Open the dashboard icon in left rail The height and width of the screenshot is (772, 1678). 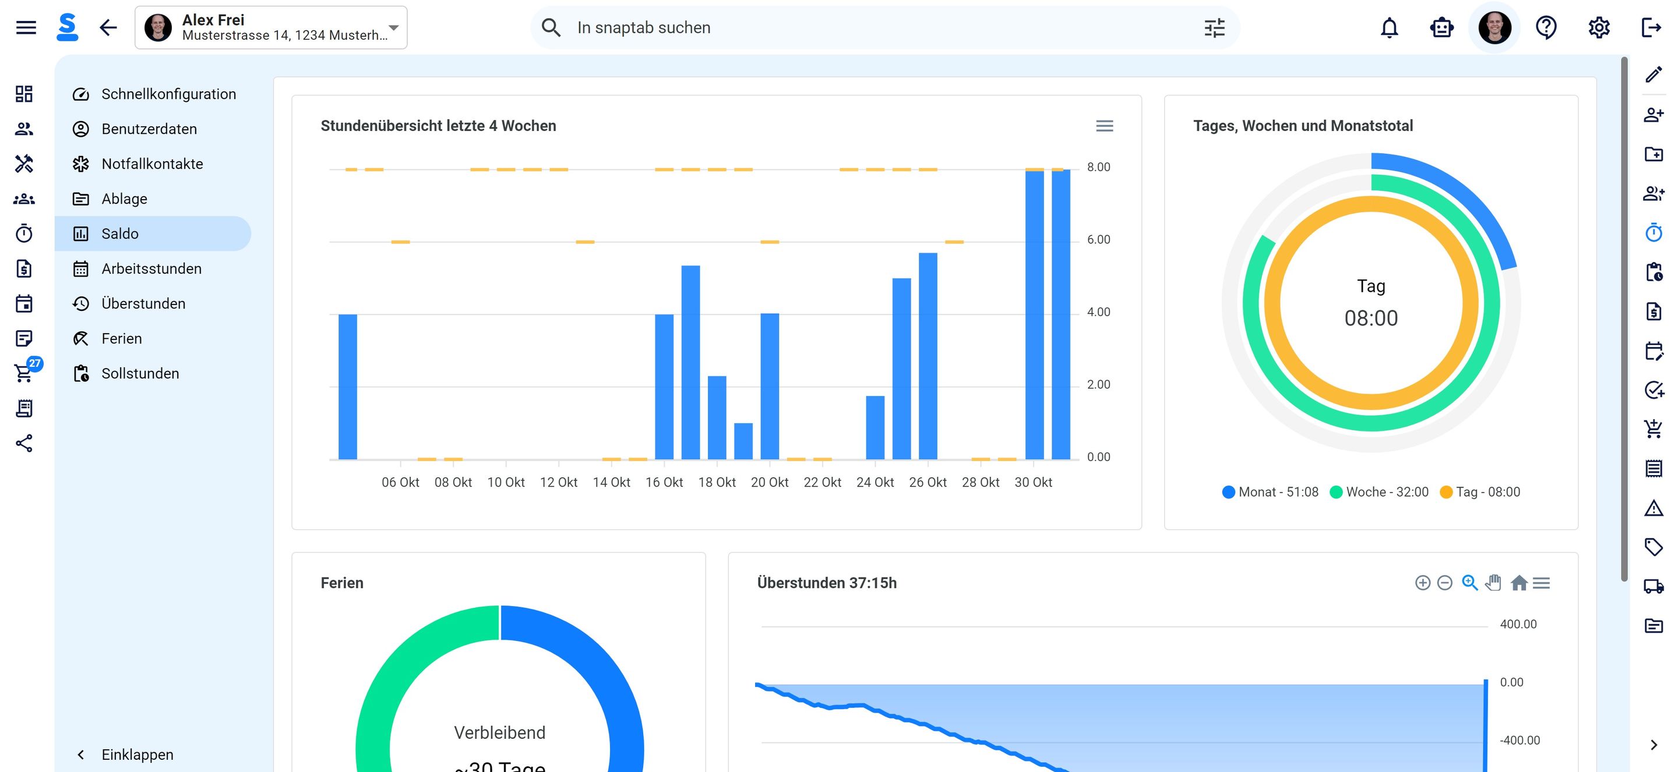24,94
